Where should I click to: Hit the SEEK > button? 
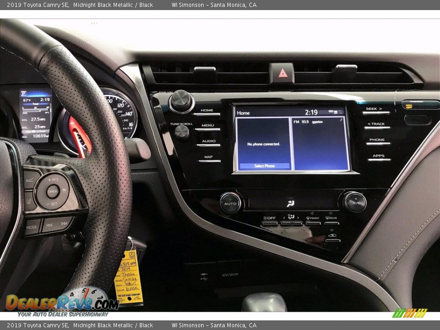click(x=376, y=110)
